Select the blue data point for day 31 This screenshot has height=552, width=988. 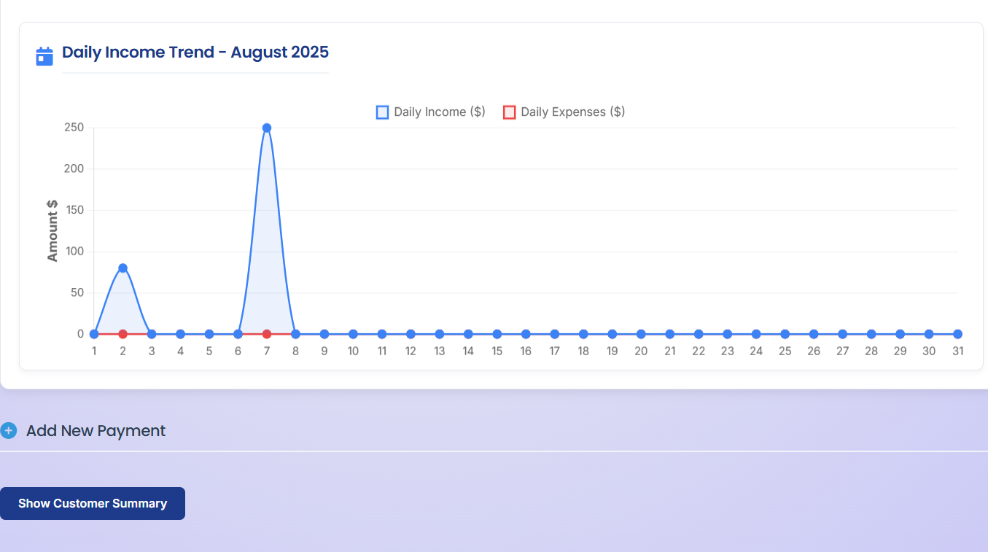[x=957, y=334]
